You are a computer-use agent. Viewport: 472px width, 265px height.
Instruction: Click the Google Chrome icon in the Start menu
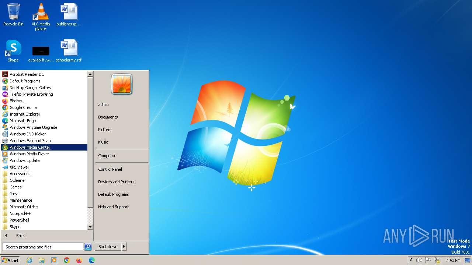click(5, 107)
